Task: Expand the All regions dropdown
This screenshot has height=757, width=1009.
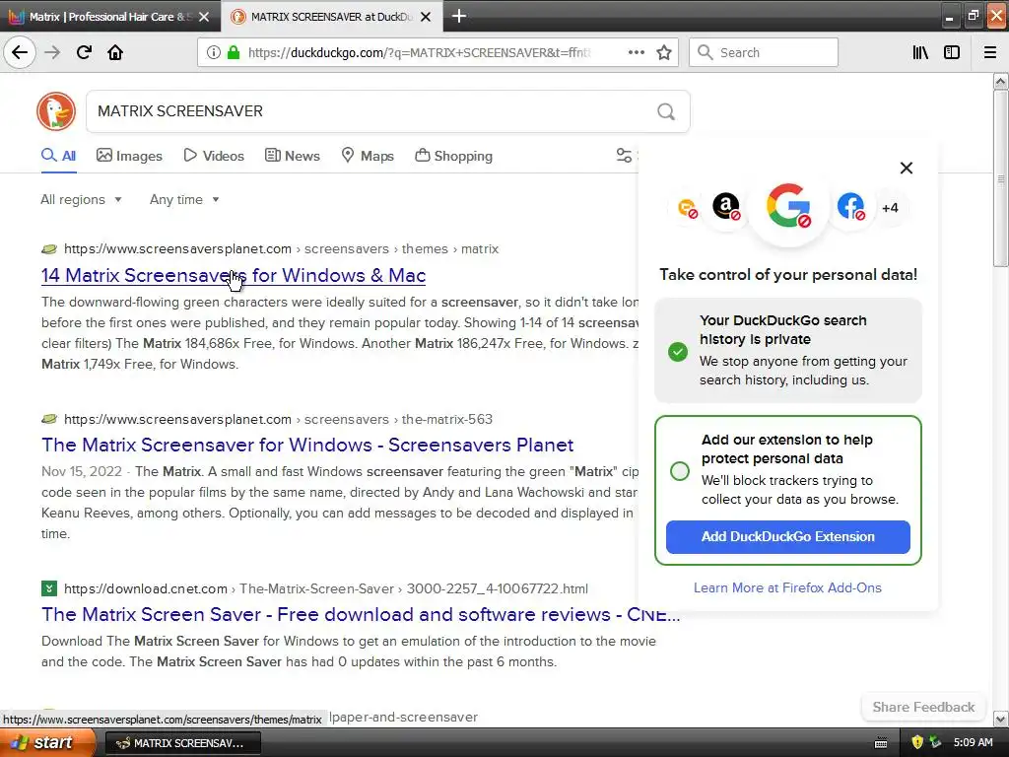Action: (x=81, y=199)
